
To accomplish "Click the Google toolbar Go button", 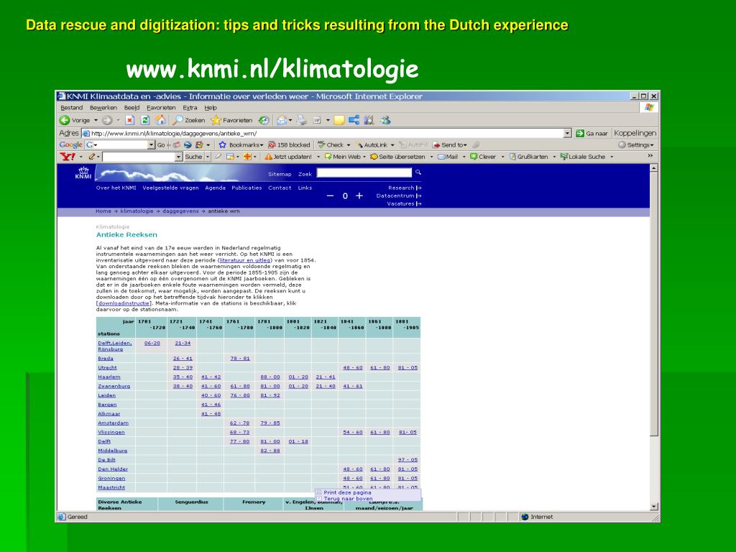I will pyautogui.click(x=161, y=144).
